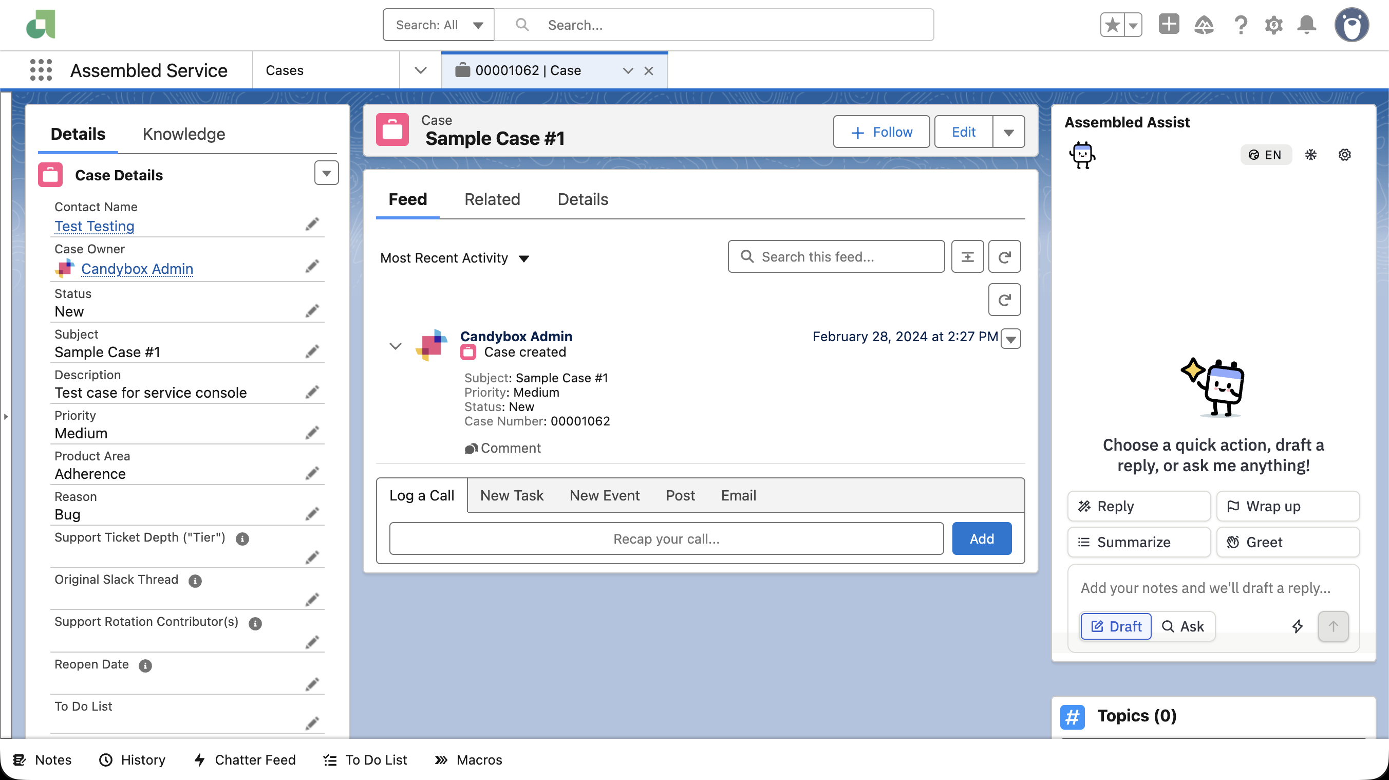The width and height of the screenshot is (1389, 780).
Task: Select New Task publisher tab
Action: pyautogui.click(x=512, y=495)
